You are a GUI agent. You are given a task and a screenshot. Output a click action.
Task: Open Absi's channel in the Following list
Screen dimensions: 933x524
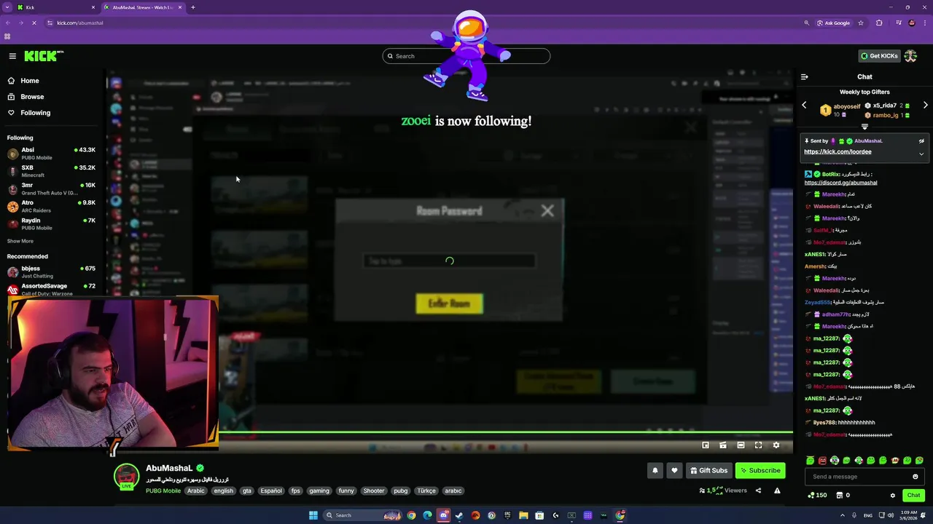pos(51,154)
